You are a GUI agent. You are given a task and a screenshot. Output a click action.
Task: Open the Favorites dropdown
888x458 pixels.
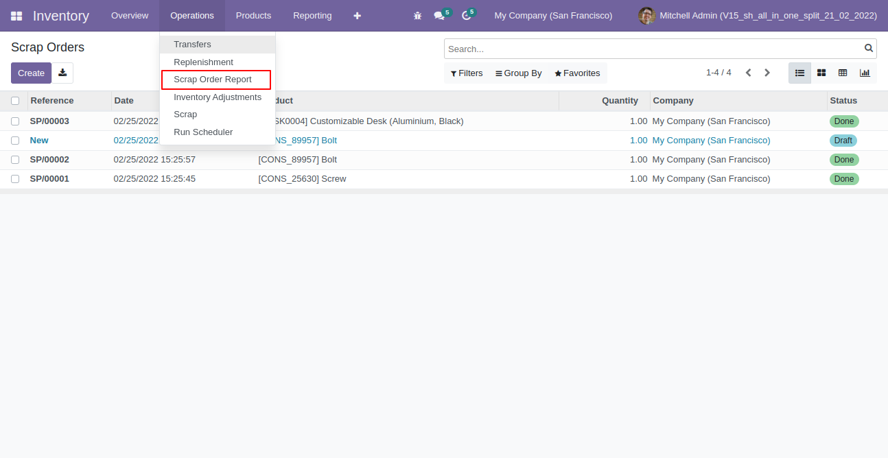click(577, 73)
